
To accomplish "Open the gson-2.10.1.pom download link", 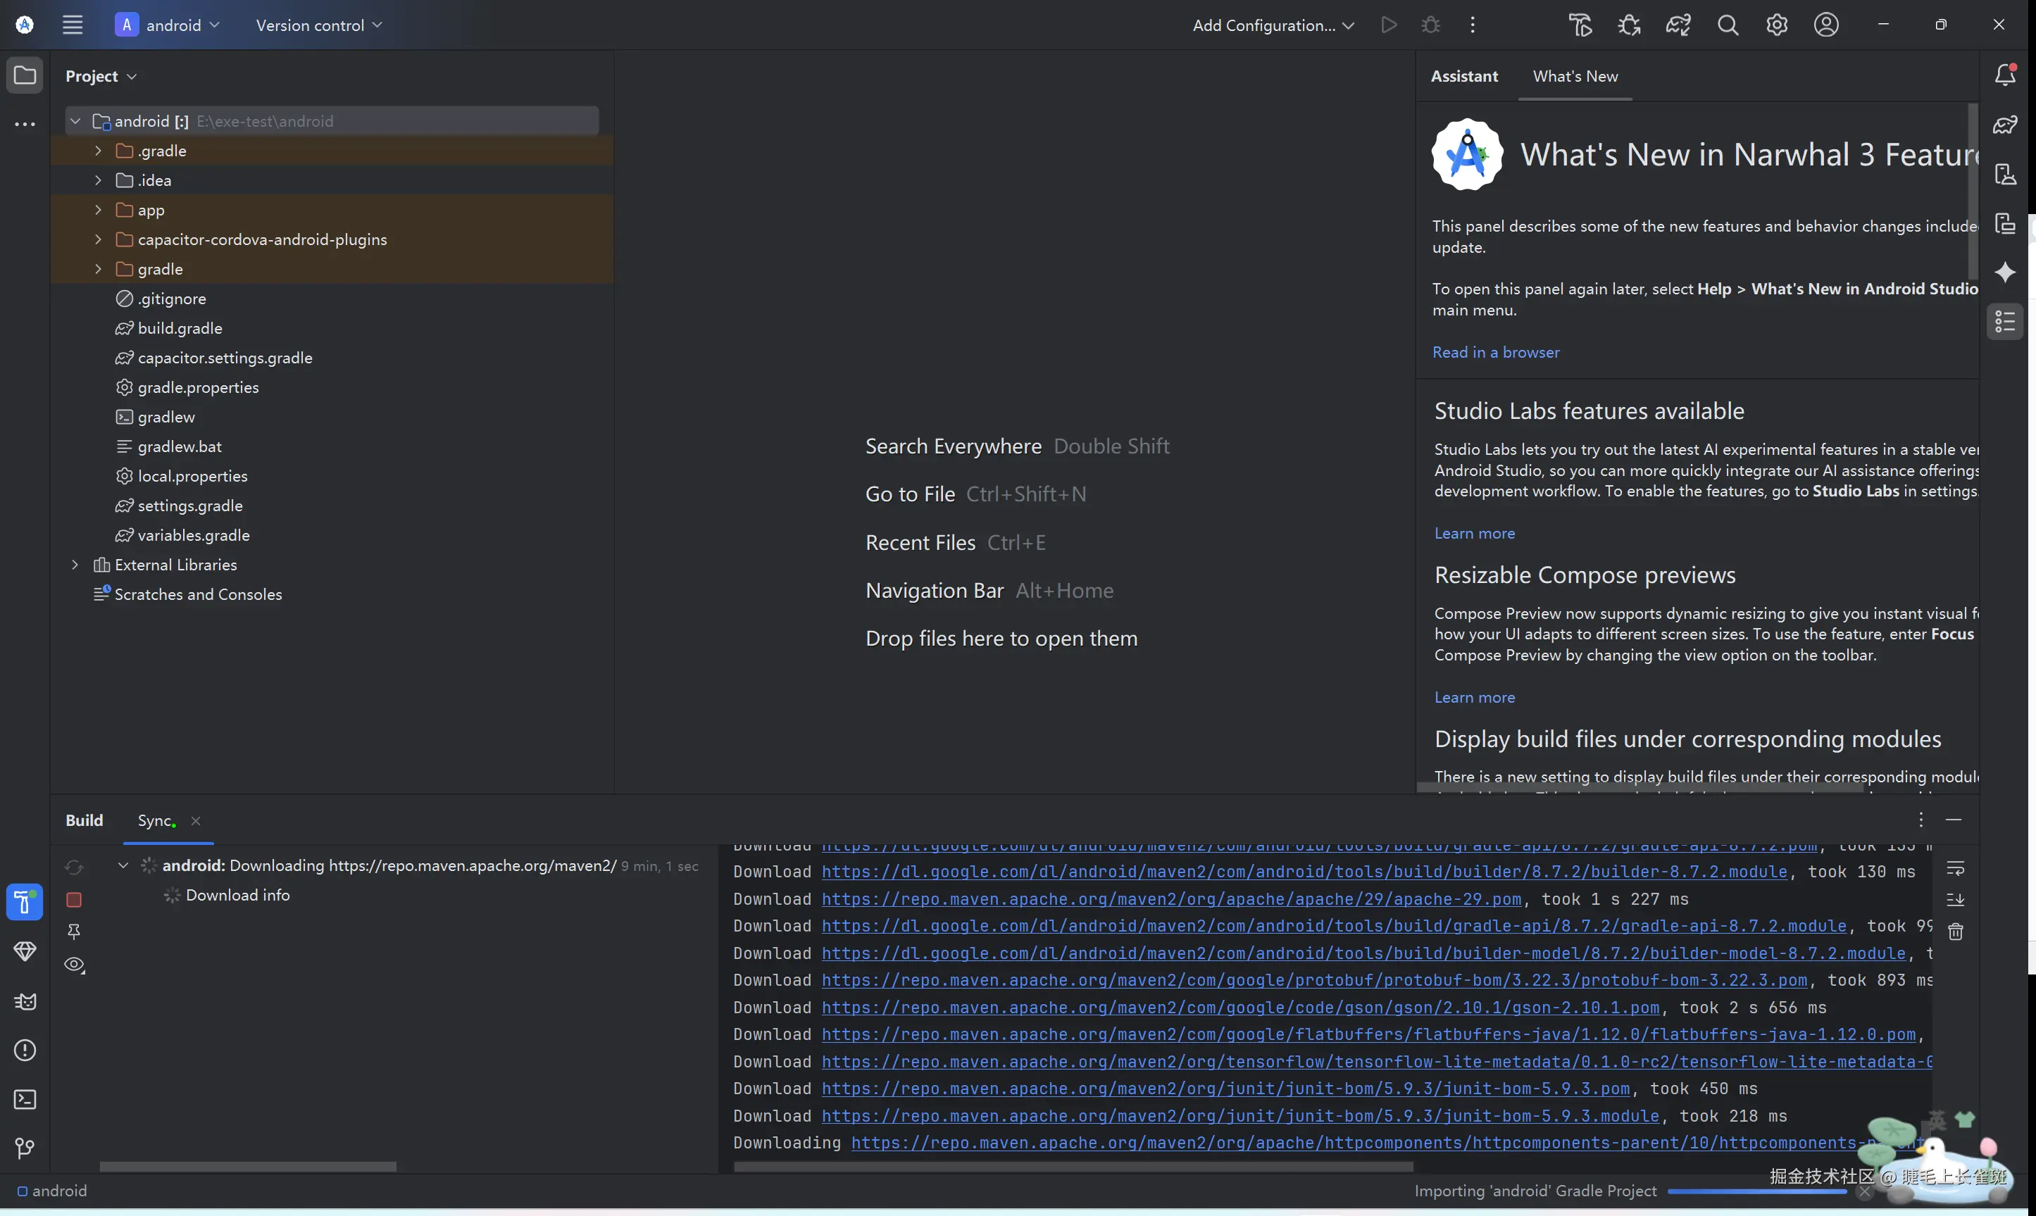I will 1239,1008.
